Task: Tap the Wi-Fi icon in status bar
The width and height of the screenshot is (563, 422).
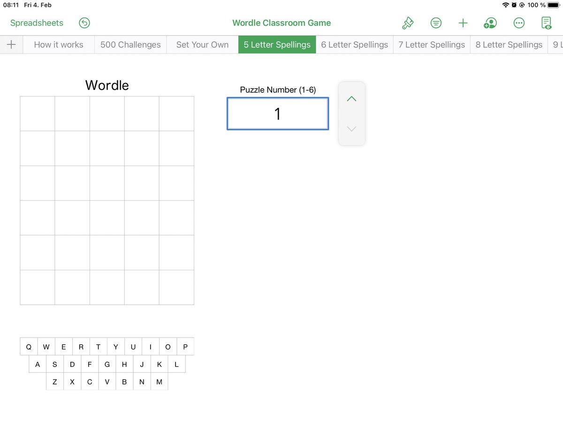Action: pyautogui.click(x=505, y=5)
